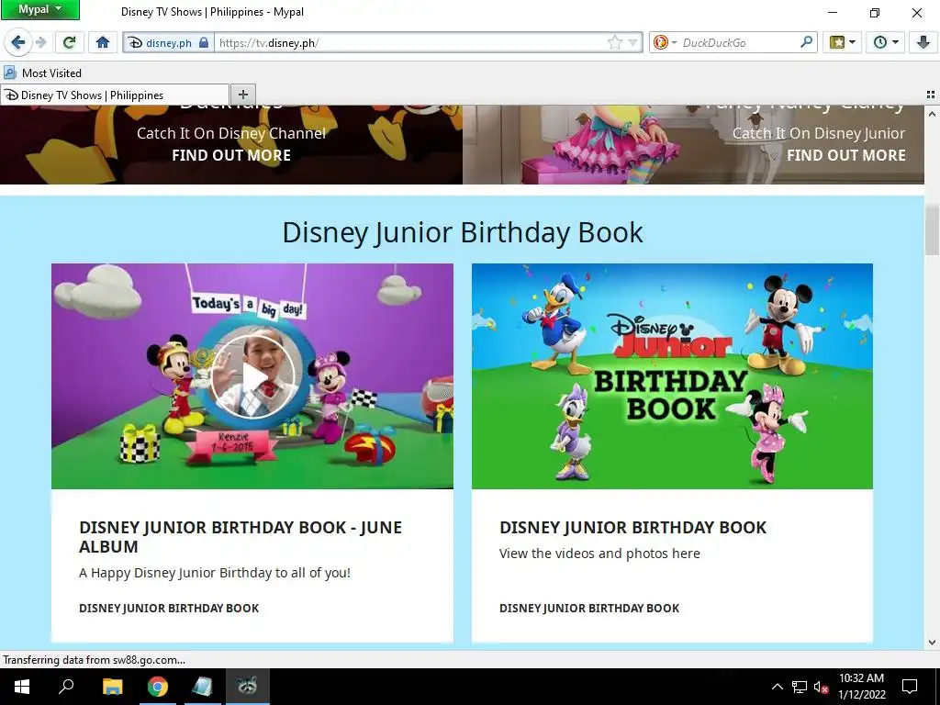Click View the videos and photos here
940x705 pixels.
click(x=599, y=554)
